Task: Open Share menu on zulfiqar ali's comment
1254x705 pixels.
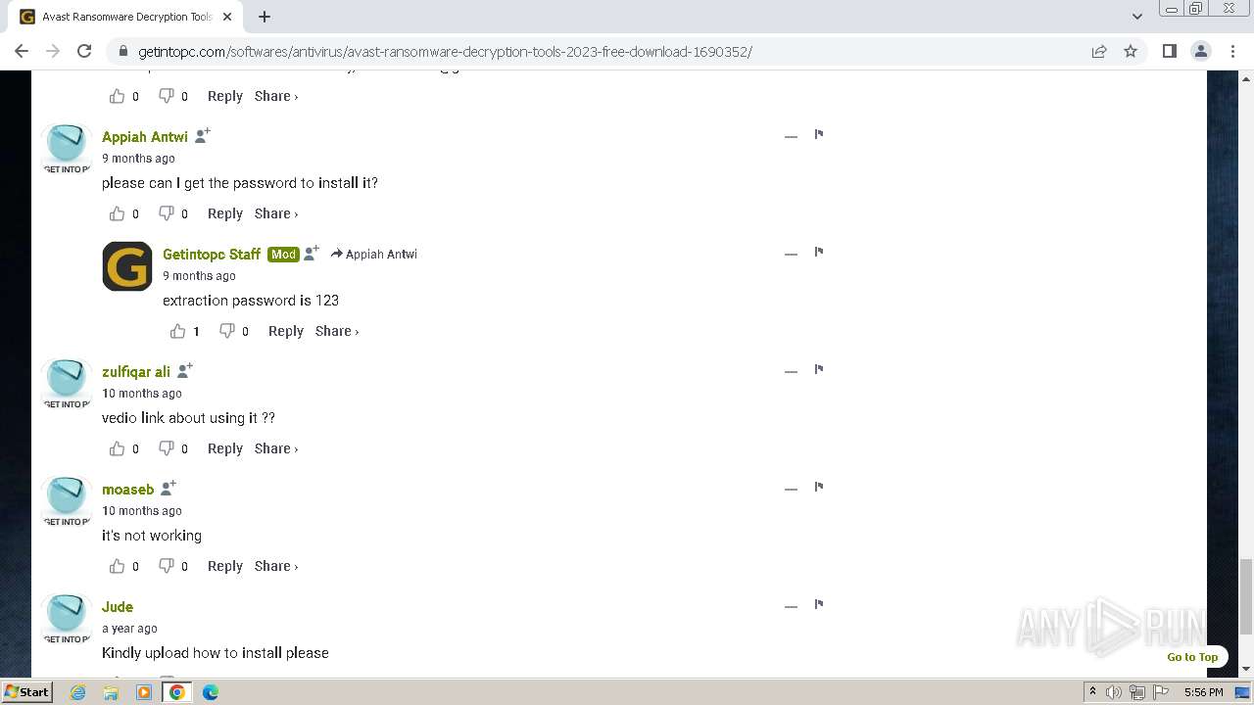Action: [x=276, y=448]
